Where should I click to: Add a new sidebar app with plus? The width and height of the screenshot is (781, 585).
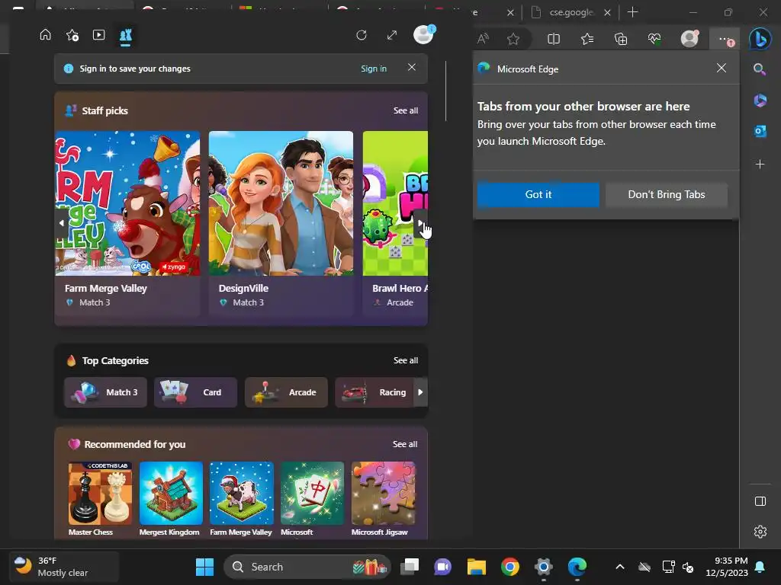(760, 164)
